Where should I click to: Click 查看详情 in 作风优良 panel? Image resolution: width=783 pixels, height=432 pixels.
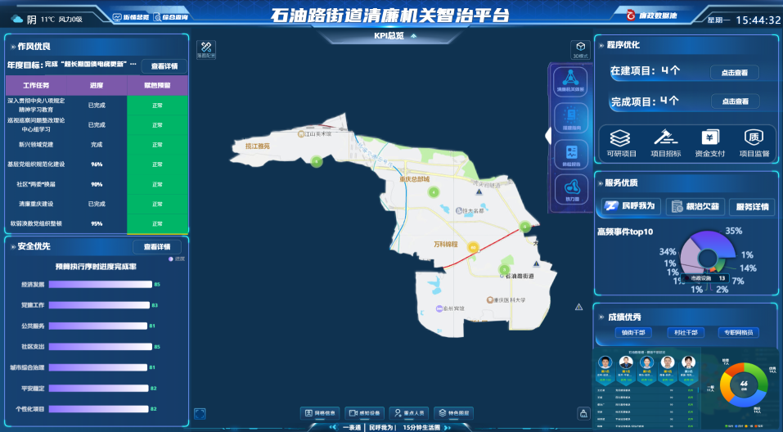(164, 65)
